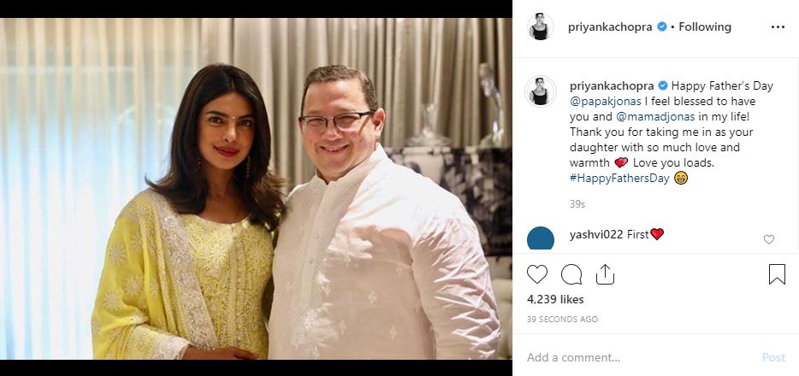799x376 pixels.
Task: View the 4,239 likes list
Action: coord(555,300)
